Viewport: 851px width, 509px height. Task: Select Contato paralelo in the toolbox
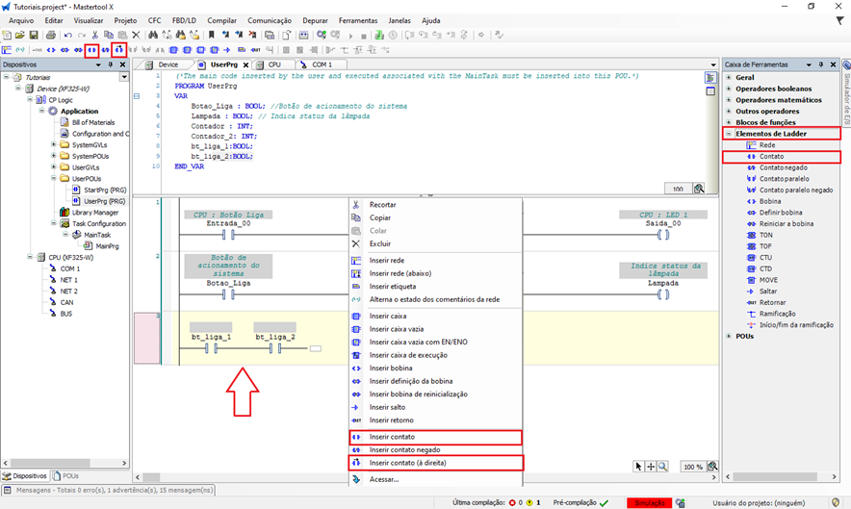(784, 178)
